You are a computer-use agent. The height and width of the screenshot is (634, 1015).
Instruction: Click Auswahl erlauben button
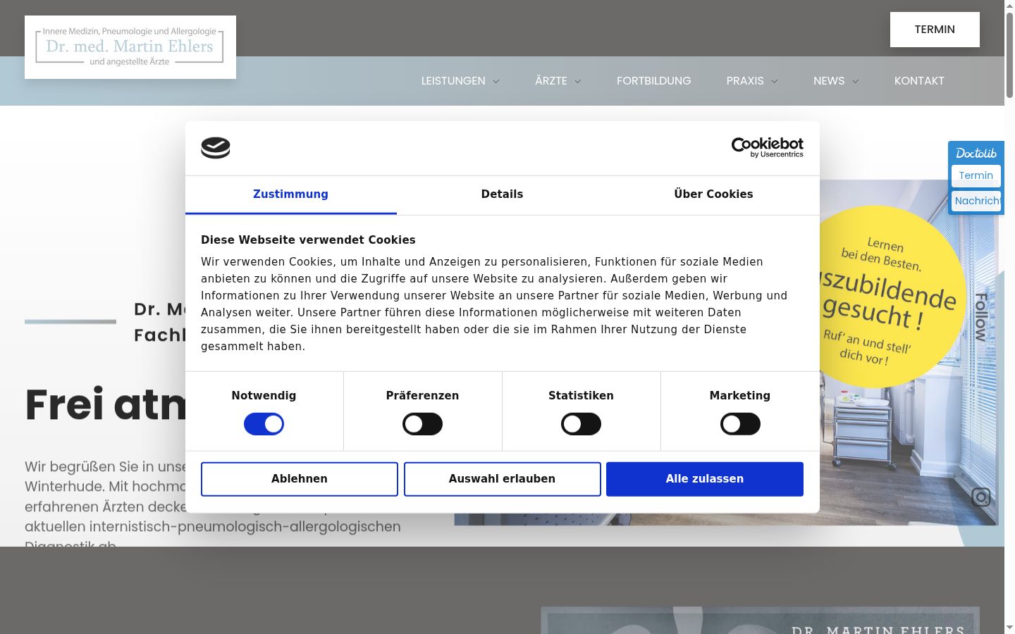[502, 479]
